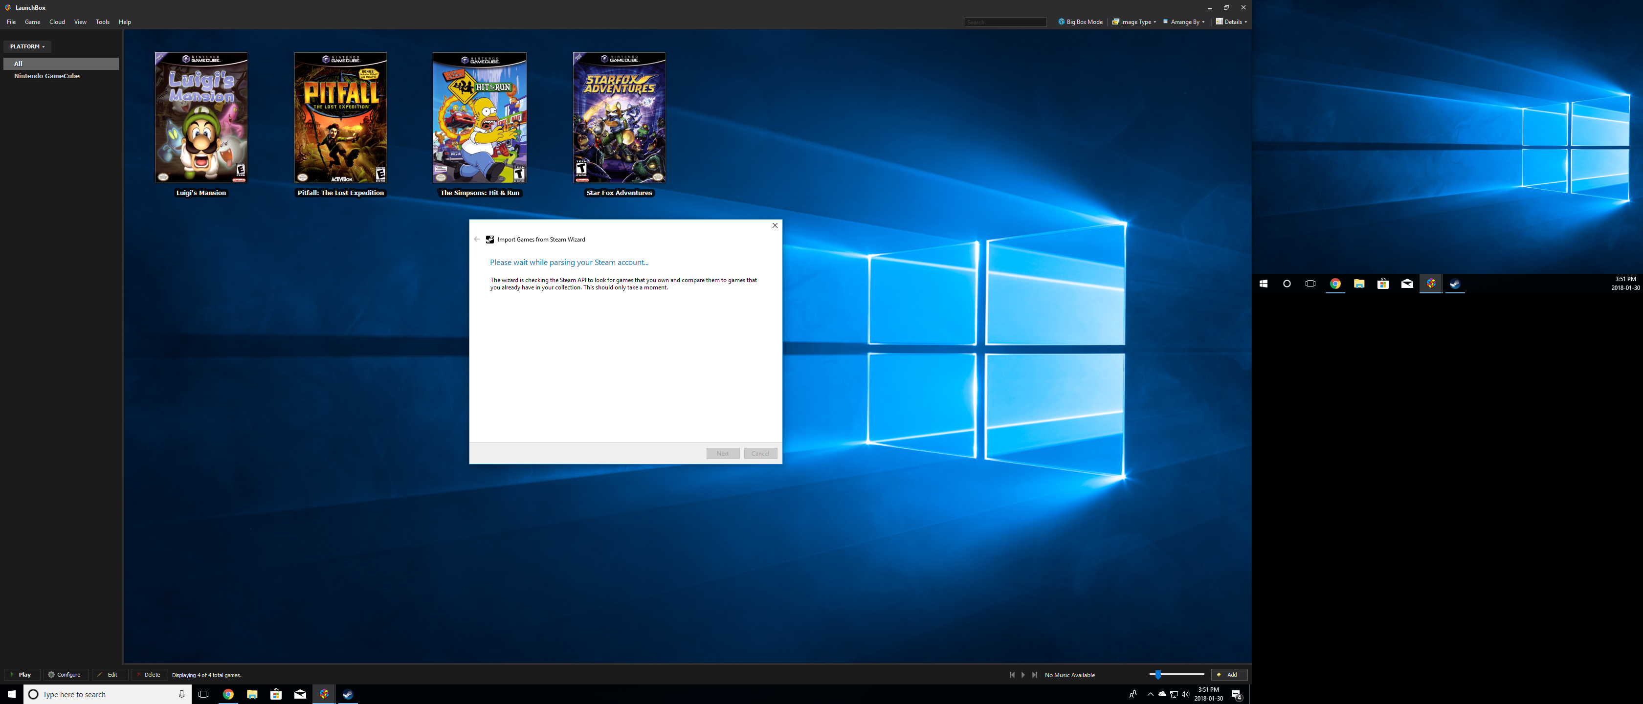Open the View menu
1643x704 pixels.
click(80, 22)
